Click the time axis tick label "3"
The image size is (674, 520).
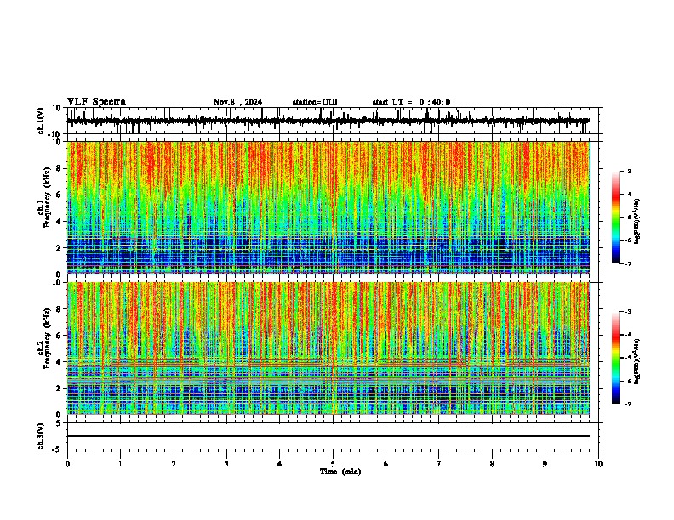tap(226, 464)
